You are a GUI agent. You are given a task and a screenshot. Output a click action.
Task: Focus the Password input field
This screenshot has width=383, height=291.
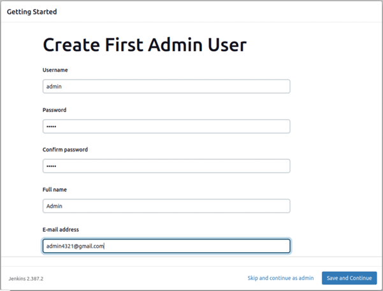click(166, 126)
